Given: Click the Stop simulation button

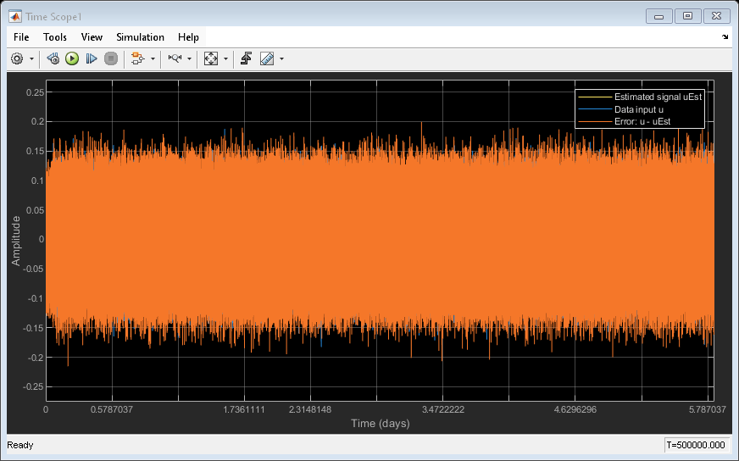Looking at the screenshot, I should [111, 58].
